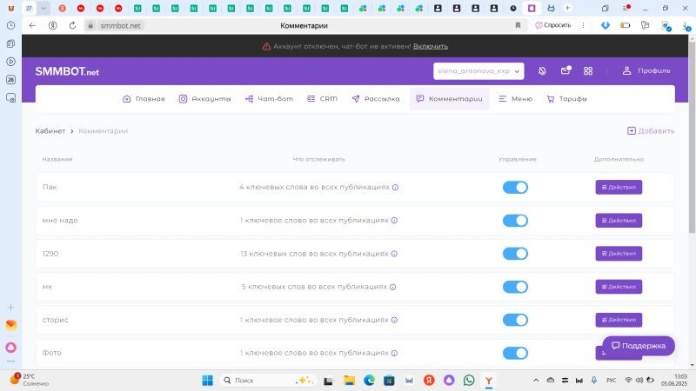Switch off the сторис comment toggle
The width and height of the screenshot is (696, 391).
[x=515, y=320]
